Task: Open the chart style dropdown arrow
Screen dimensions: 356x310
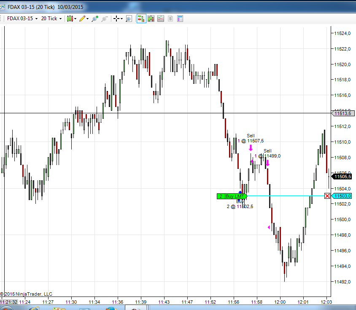Action: [75, 19]
